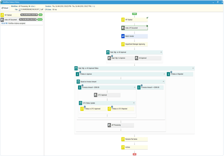The width and height of the screenshot is (224, 156).
Task: Click info badge on Dept. Mgr. to Approve
Action: [112, 56]
